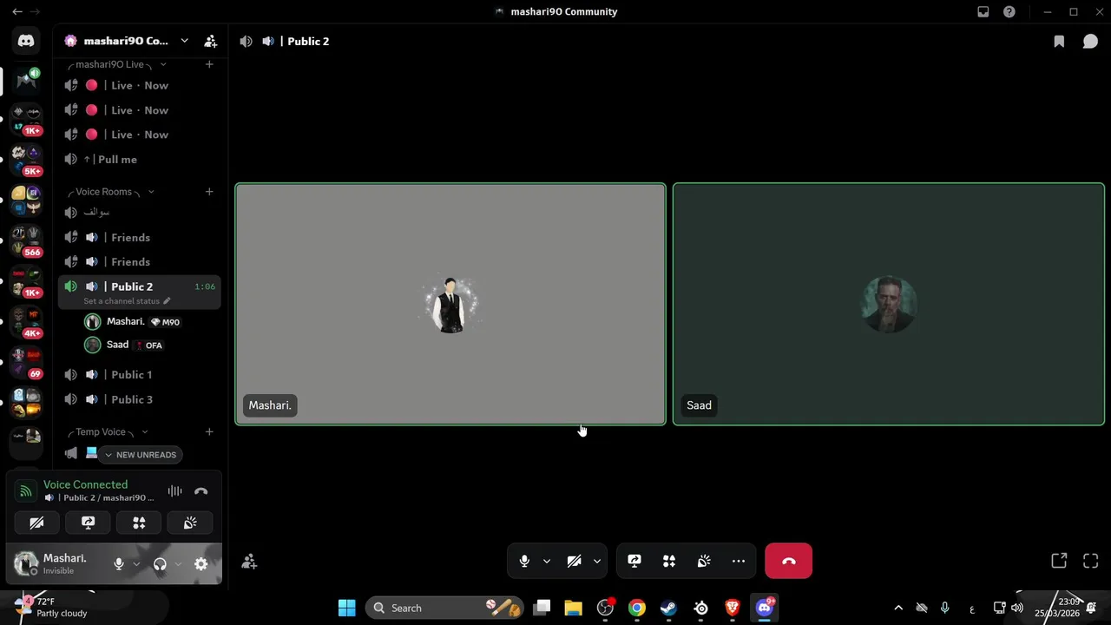Open the bookmark icon in the call header

(x=1059, y=41)
